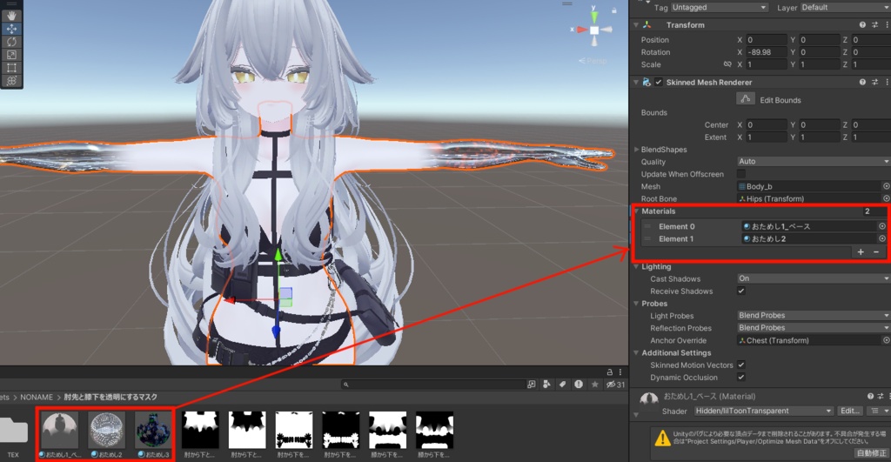The width and height of the screenshot is (891, 462).
Task: Remove a material element with minus
Action: pyautogui.click(x=876, y=251)
